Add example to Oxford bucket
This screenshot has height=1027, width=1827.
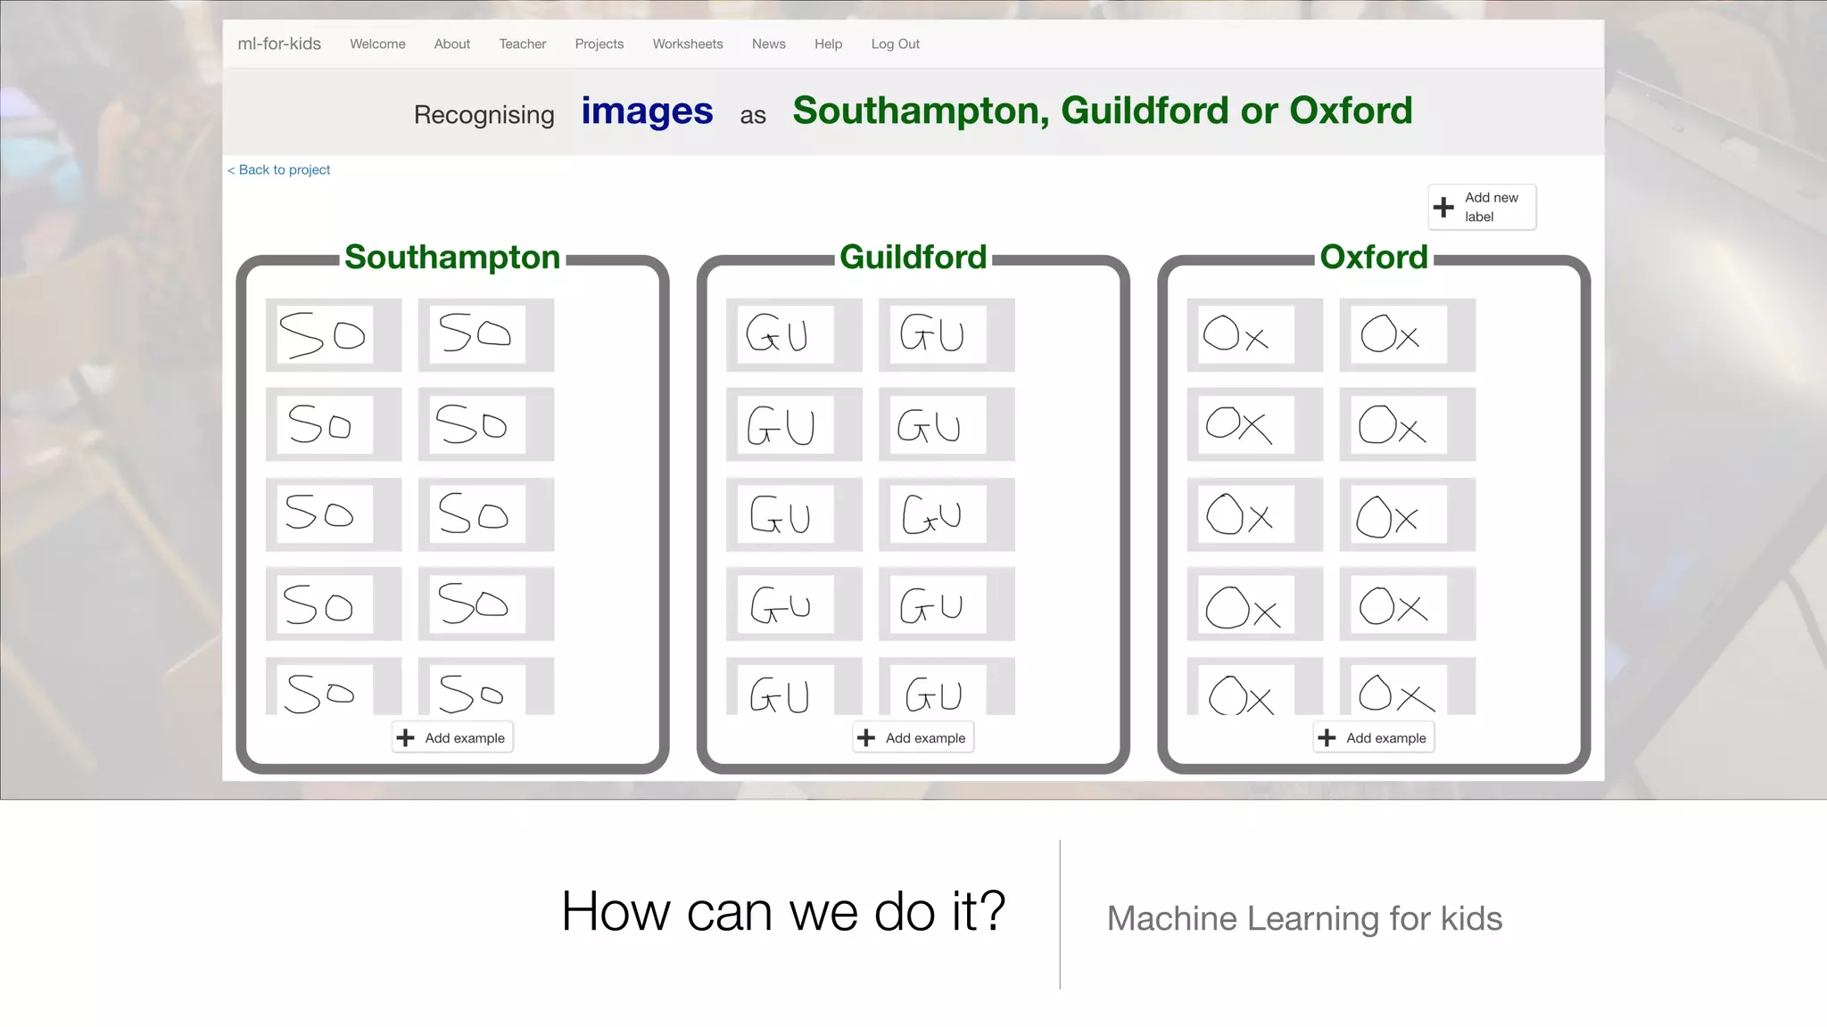tap(1374, 737)
